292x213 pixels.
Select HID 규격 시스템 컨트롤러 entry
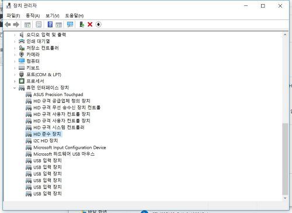[x=59, y=128]
